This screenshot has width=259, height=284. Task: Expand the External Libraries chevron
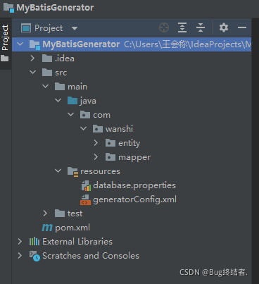click(20, 241)
